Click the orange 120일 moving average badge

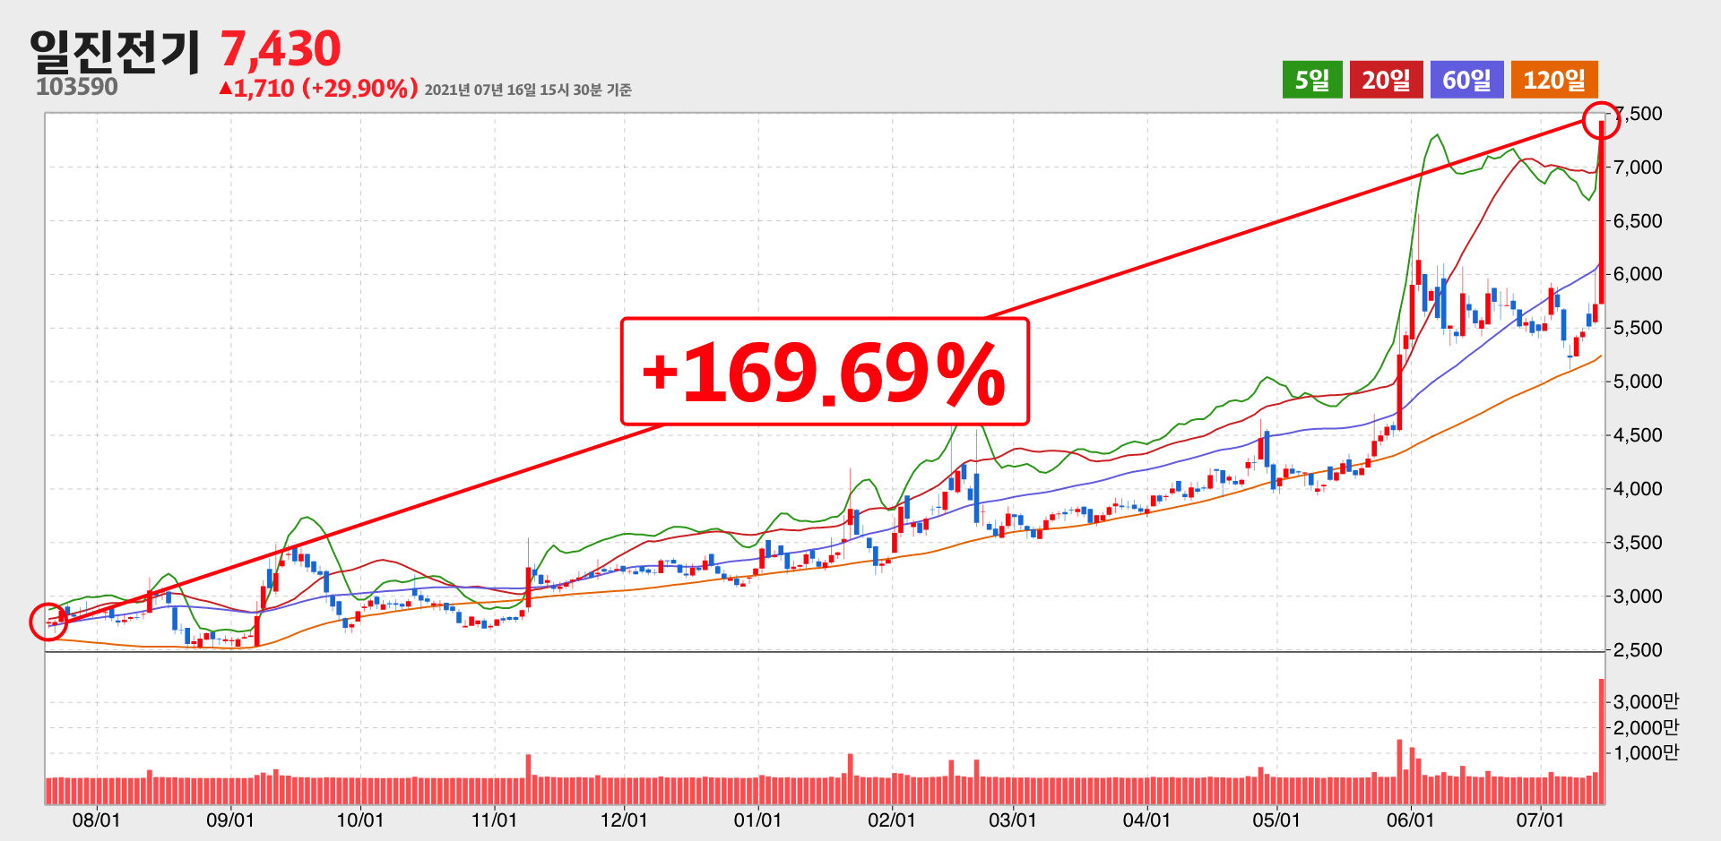pos(1554,80)
